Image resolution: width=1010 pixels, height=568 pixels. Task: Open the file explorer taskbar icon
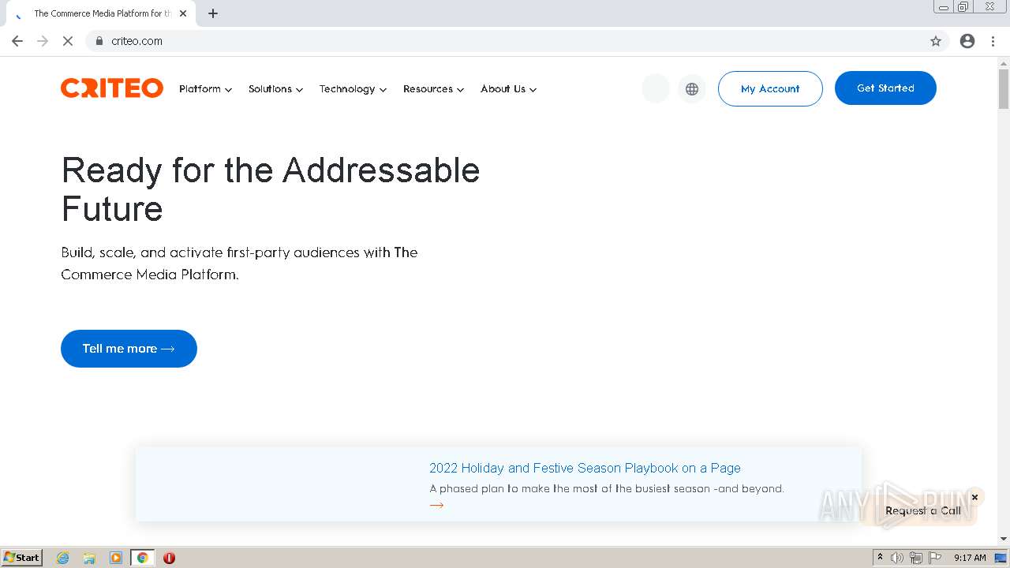[x=89, y=558]
